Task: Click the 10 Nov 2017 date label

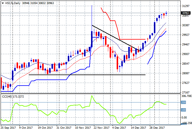Action: pyautogui.click(x=83, y=128)
